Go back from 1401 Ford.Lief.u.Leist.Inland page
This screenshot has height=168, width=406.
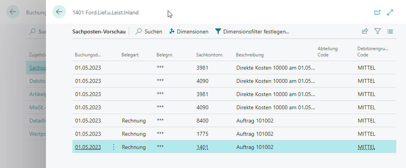(x=59, y=12)
